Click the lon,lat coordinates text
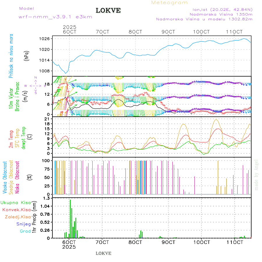262x262 pixels. click(220, 9)
